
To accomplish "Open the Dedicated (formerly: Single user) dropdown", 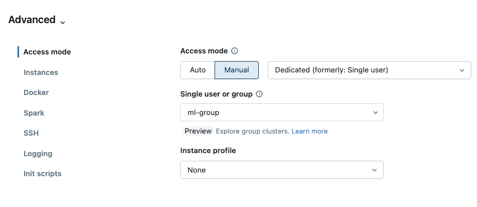I will (369, 70).
